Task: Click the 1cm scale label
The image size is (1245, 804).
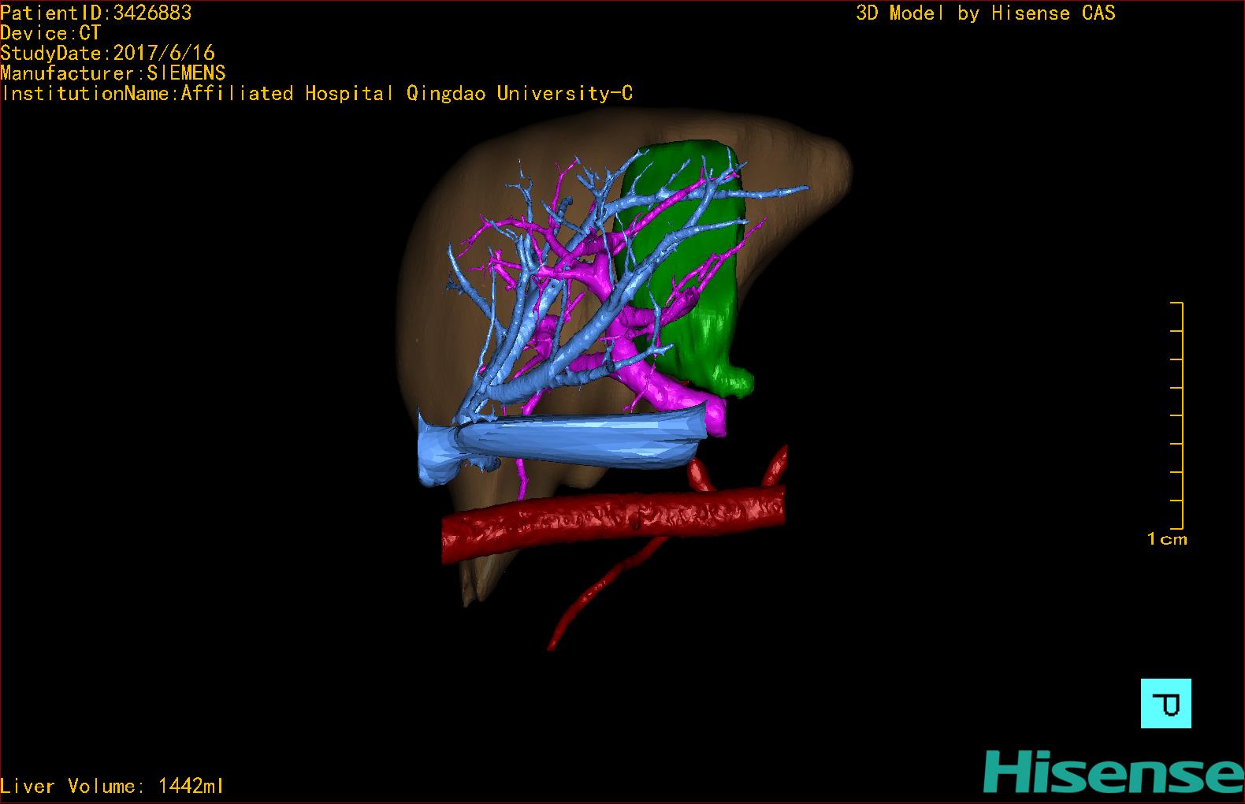Action: (1167, 539)
